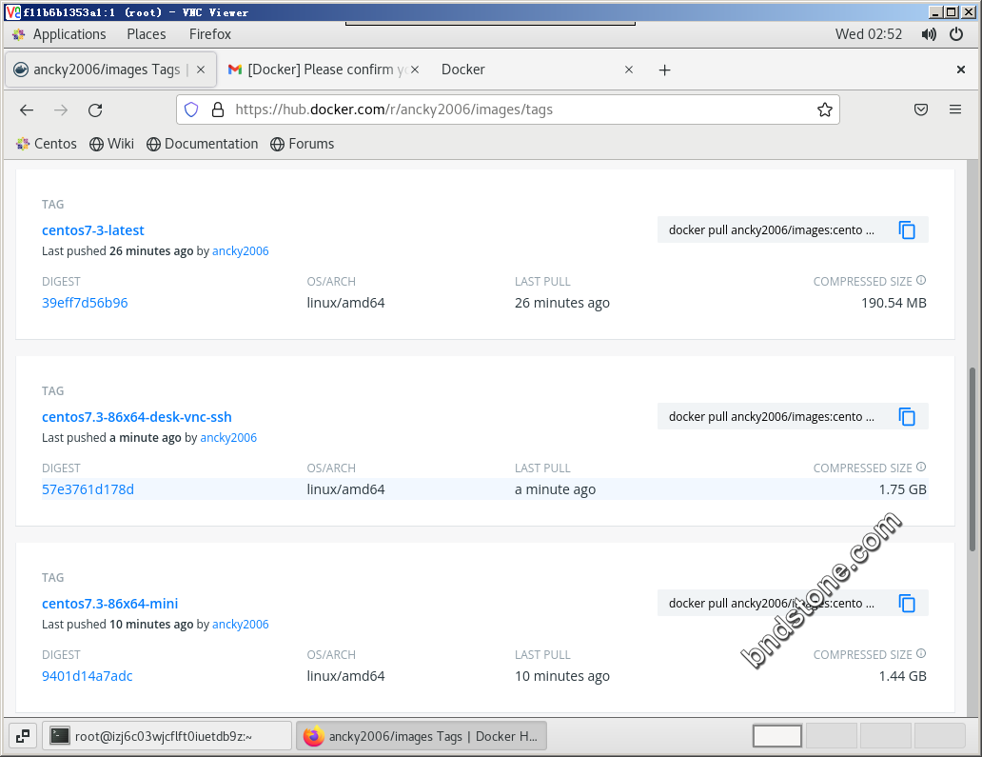
Task: Open the centos7.3-86x64-desk-vnc-ssh tag link
Action: pyautogui.click(x=136, y=417)
